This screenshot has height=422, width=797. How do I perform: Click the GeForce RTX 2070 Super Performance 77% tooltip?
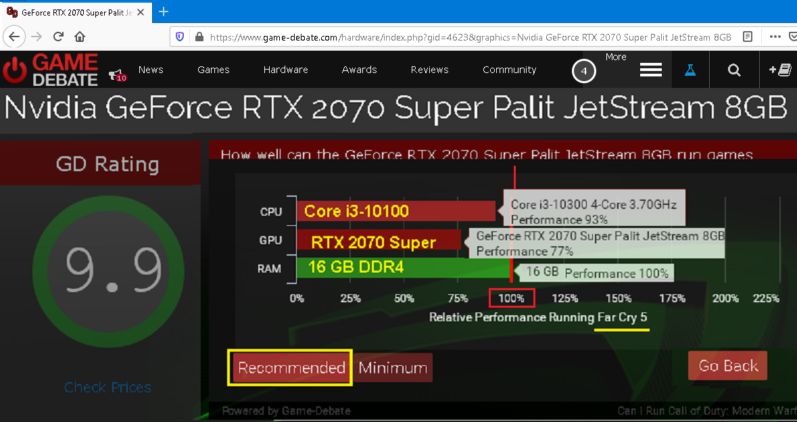(598, 243)
